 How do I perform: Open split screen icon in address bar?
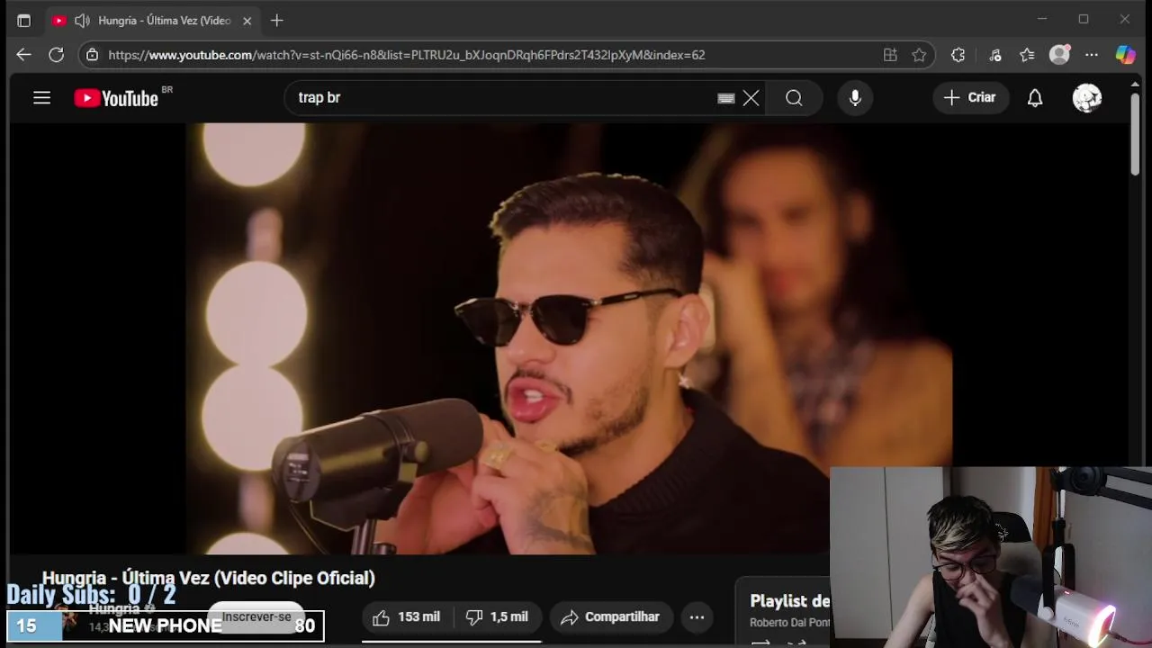890,55
